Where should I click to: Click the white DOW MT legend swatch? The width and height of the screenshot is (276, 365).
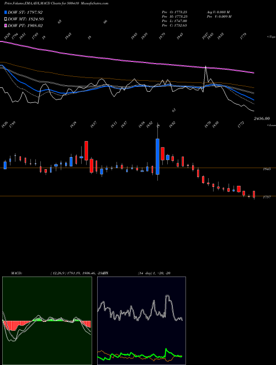point(6,19)
